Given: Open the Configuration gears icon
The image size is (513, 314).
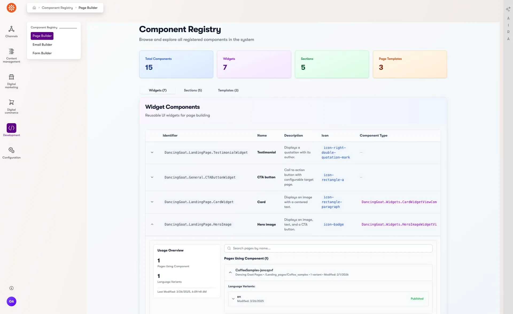Looking at the screenshot, I should (x=11, y=150).
